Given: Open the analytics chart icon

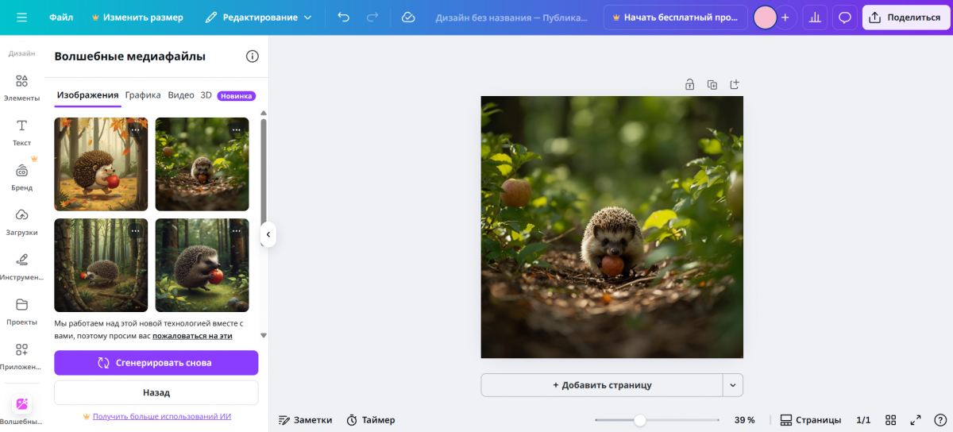Looking at the screenshot, I should point(814,17).
